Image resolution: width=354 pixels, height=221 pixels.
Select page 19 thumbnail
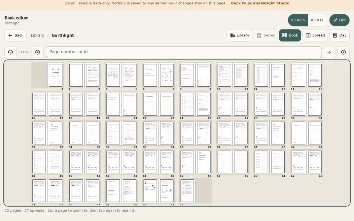[x=93, y=104]
